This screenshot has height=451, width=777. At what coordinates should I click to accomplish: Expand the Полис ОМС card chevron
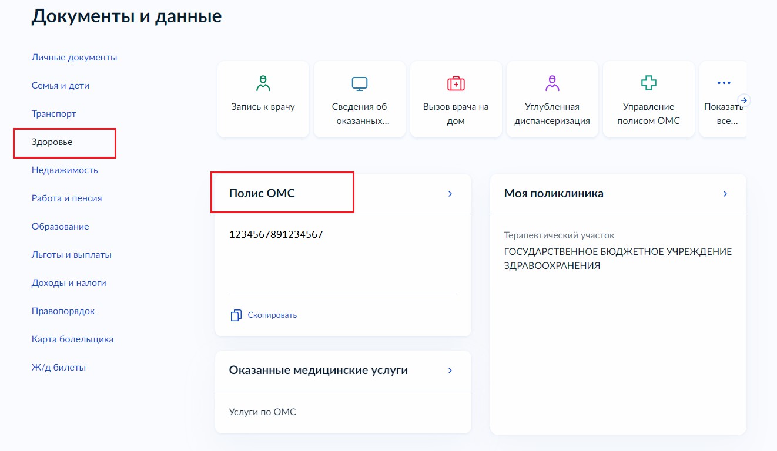(450, 194)
